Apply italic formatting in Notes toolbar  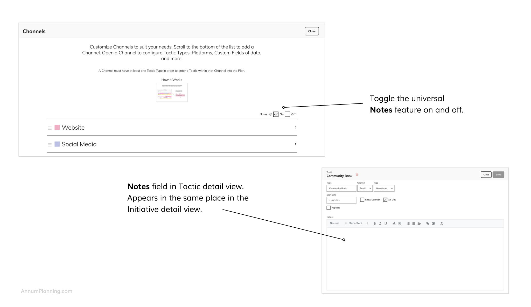(380, 224)
